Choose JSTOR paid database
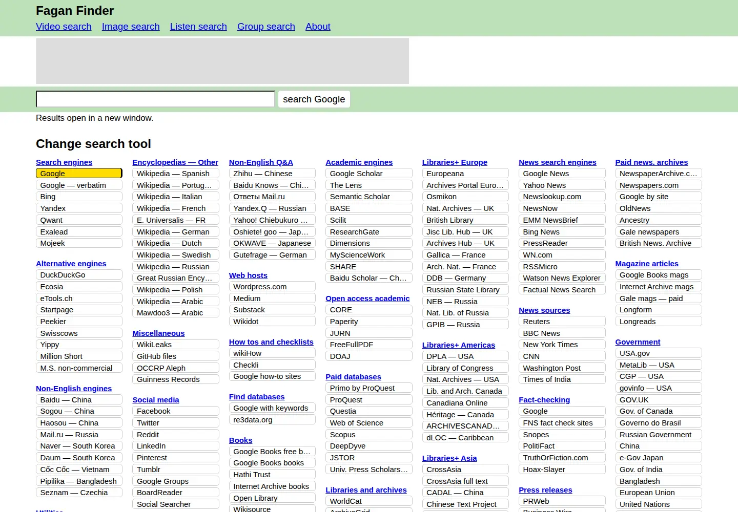The image size is (738, 512). tap(369, 458)
